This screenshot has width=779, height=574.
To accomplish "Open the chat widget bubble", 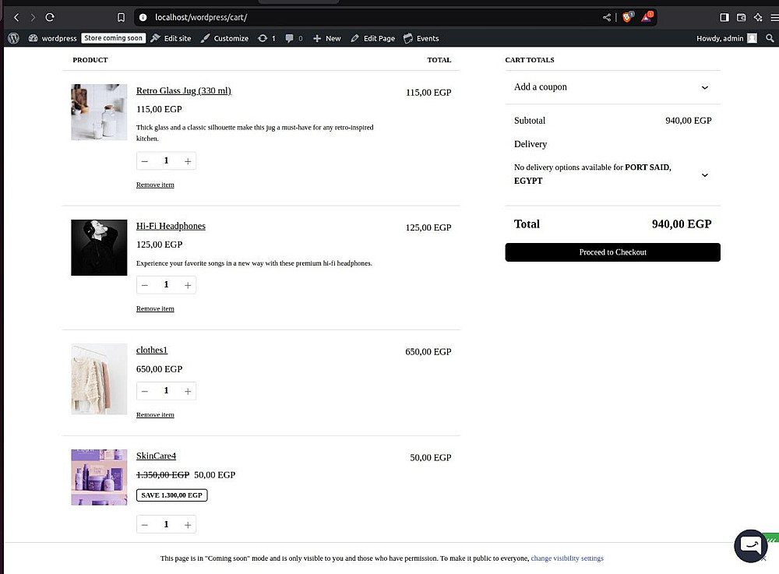I will pyautogui.click(x=750, y=545).
